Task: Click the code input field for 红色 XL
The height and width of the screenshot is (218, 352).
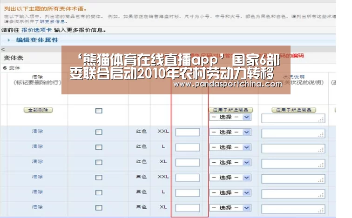Action: pos(188,162)
